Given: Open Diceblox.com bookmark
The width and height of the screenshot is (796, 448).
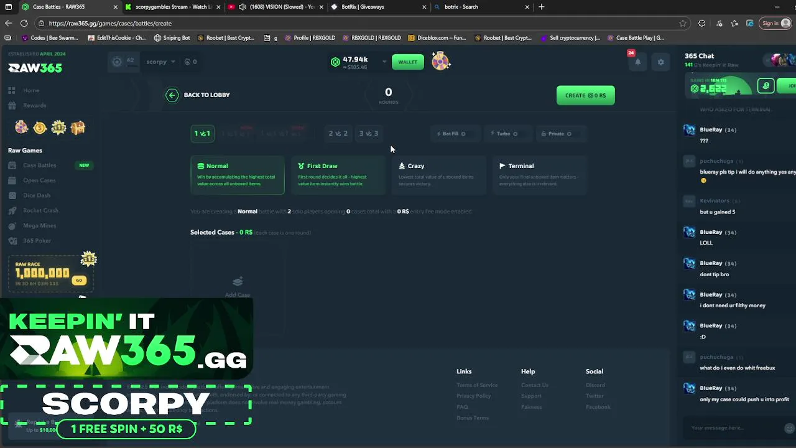Looking at the screenshot, I should [437, 38].
